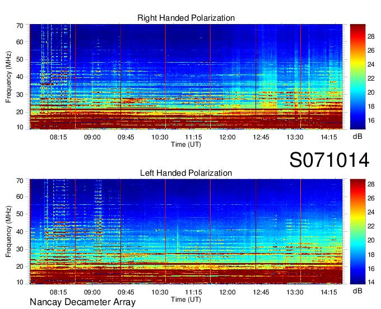Click the 20 dB tick on Right Handed colorbar
Viewport: 381px width, 309px height.
(371, 92)
